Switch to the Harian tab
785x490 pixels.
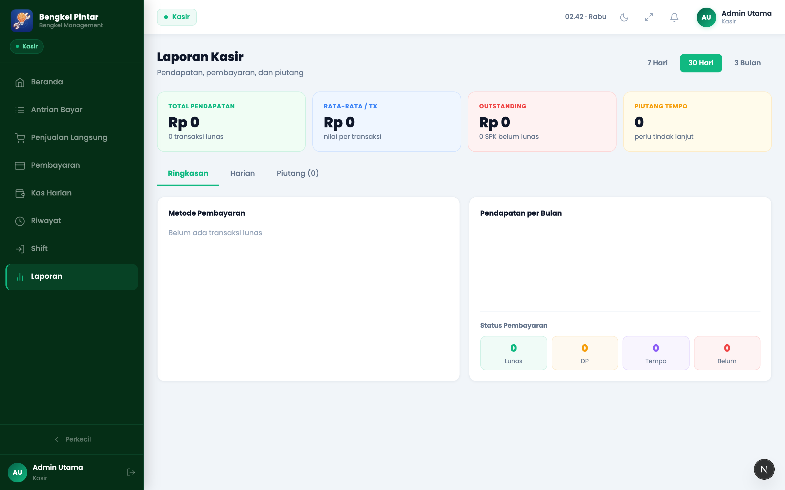click(x=242, y=173)
